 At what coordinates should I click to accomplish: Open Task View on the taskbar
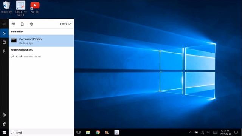click(78, 132)
